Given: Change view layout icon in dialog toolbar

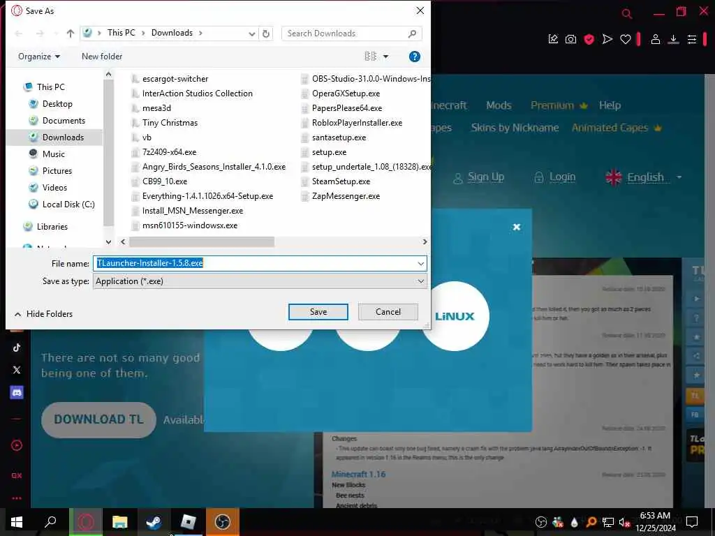Looking at the screenshot, I should click(370, 56).
